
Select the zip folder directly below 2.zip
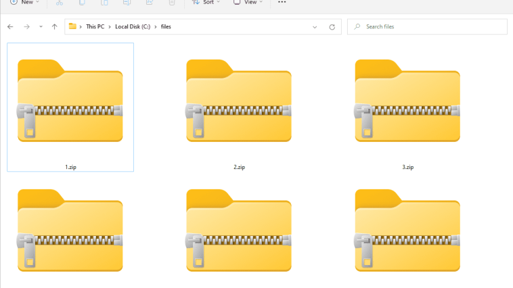[239, 231]
